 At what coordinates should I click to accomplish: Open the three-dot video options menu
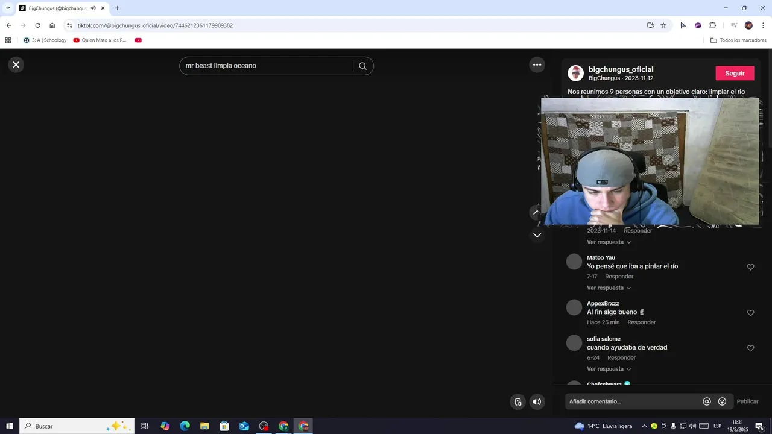[537, 64]
